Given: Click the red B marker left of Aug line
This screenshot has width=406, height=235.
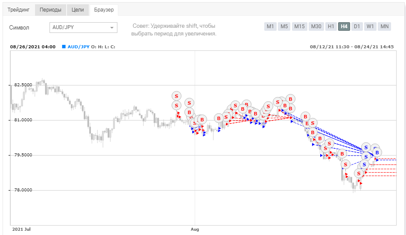Looking at the screenshot, I should click(x=189, y=112).
